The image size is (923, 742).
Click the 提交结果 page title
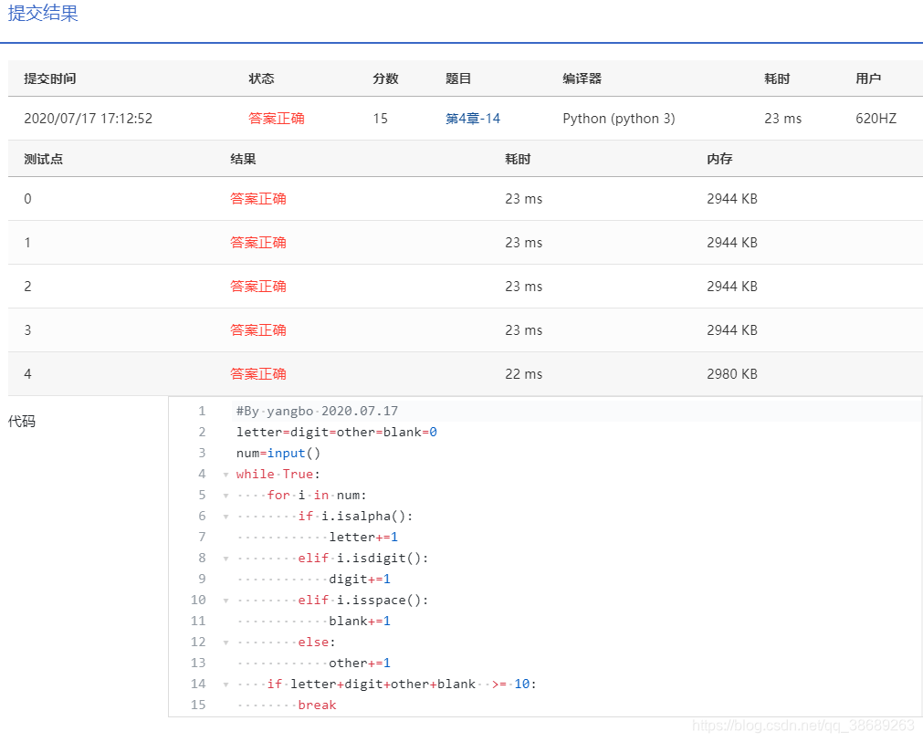42,14
